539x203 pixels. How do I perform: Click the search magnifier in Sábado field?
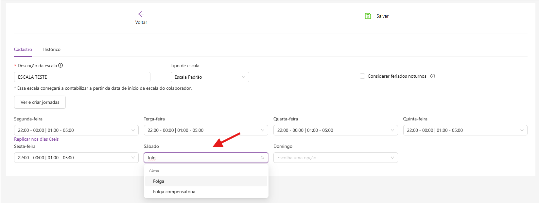(x=262, y=158)
